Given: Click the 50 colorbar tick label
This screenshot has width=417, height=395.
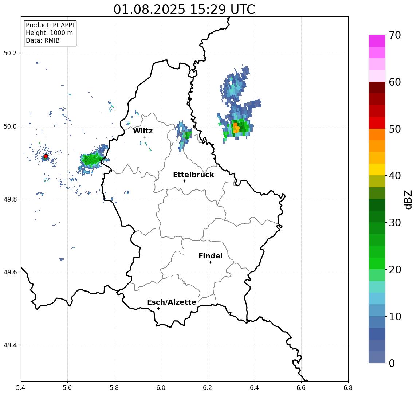Looking at the screenshot, I should (395, 129).
